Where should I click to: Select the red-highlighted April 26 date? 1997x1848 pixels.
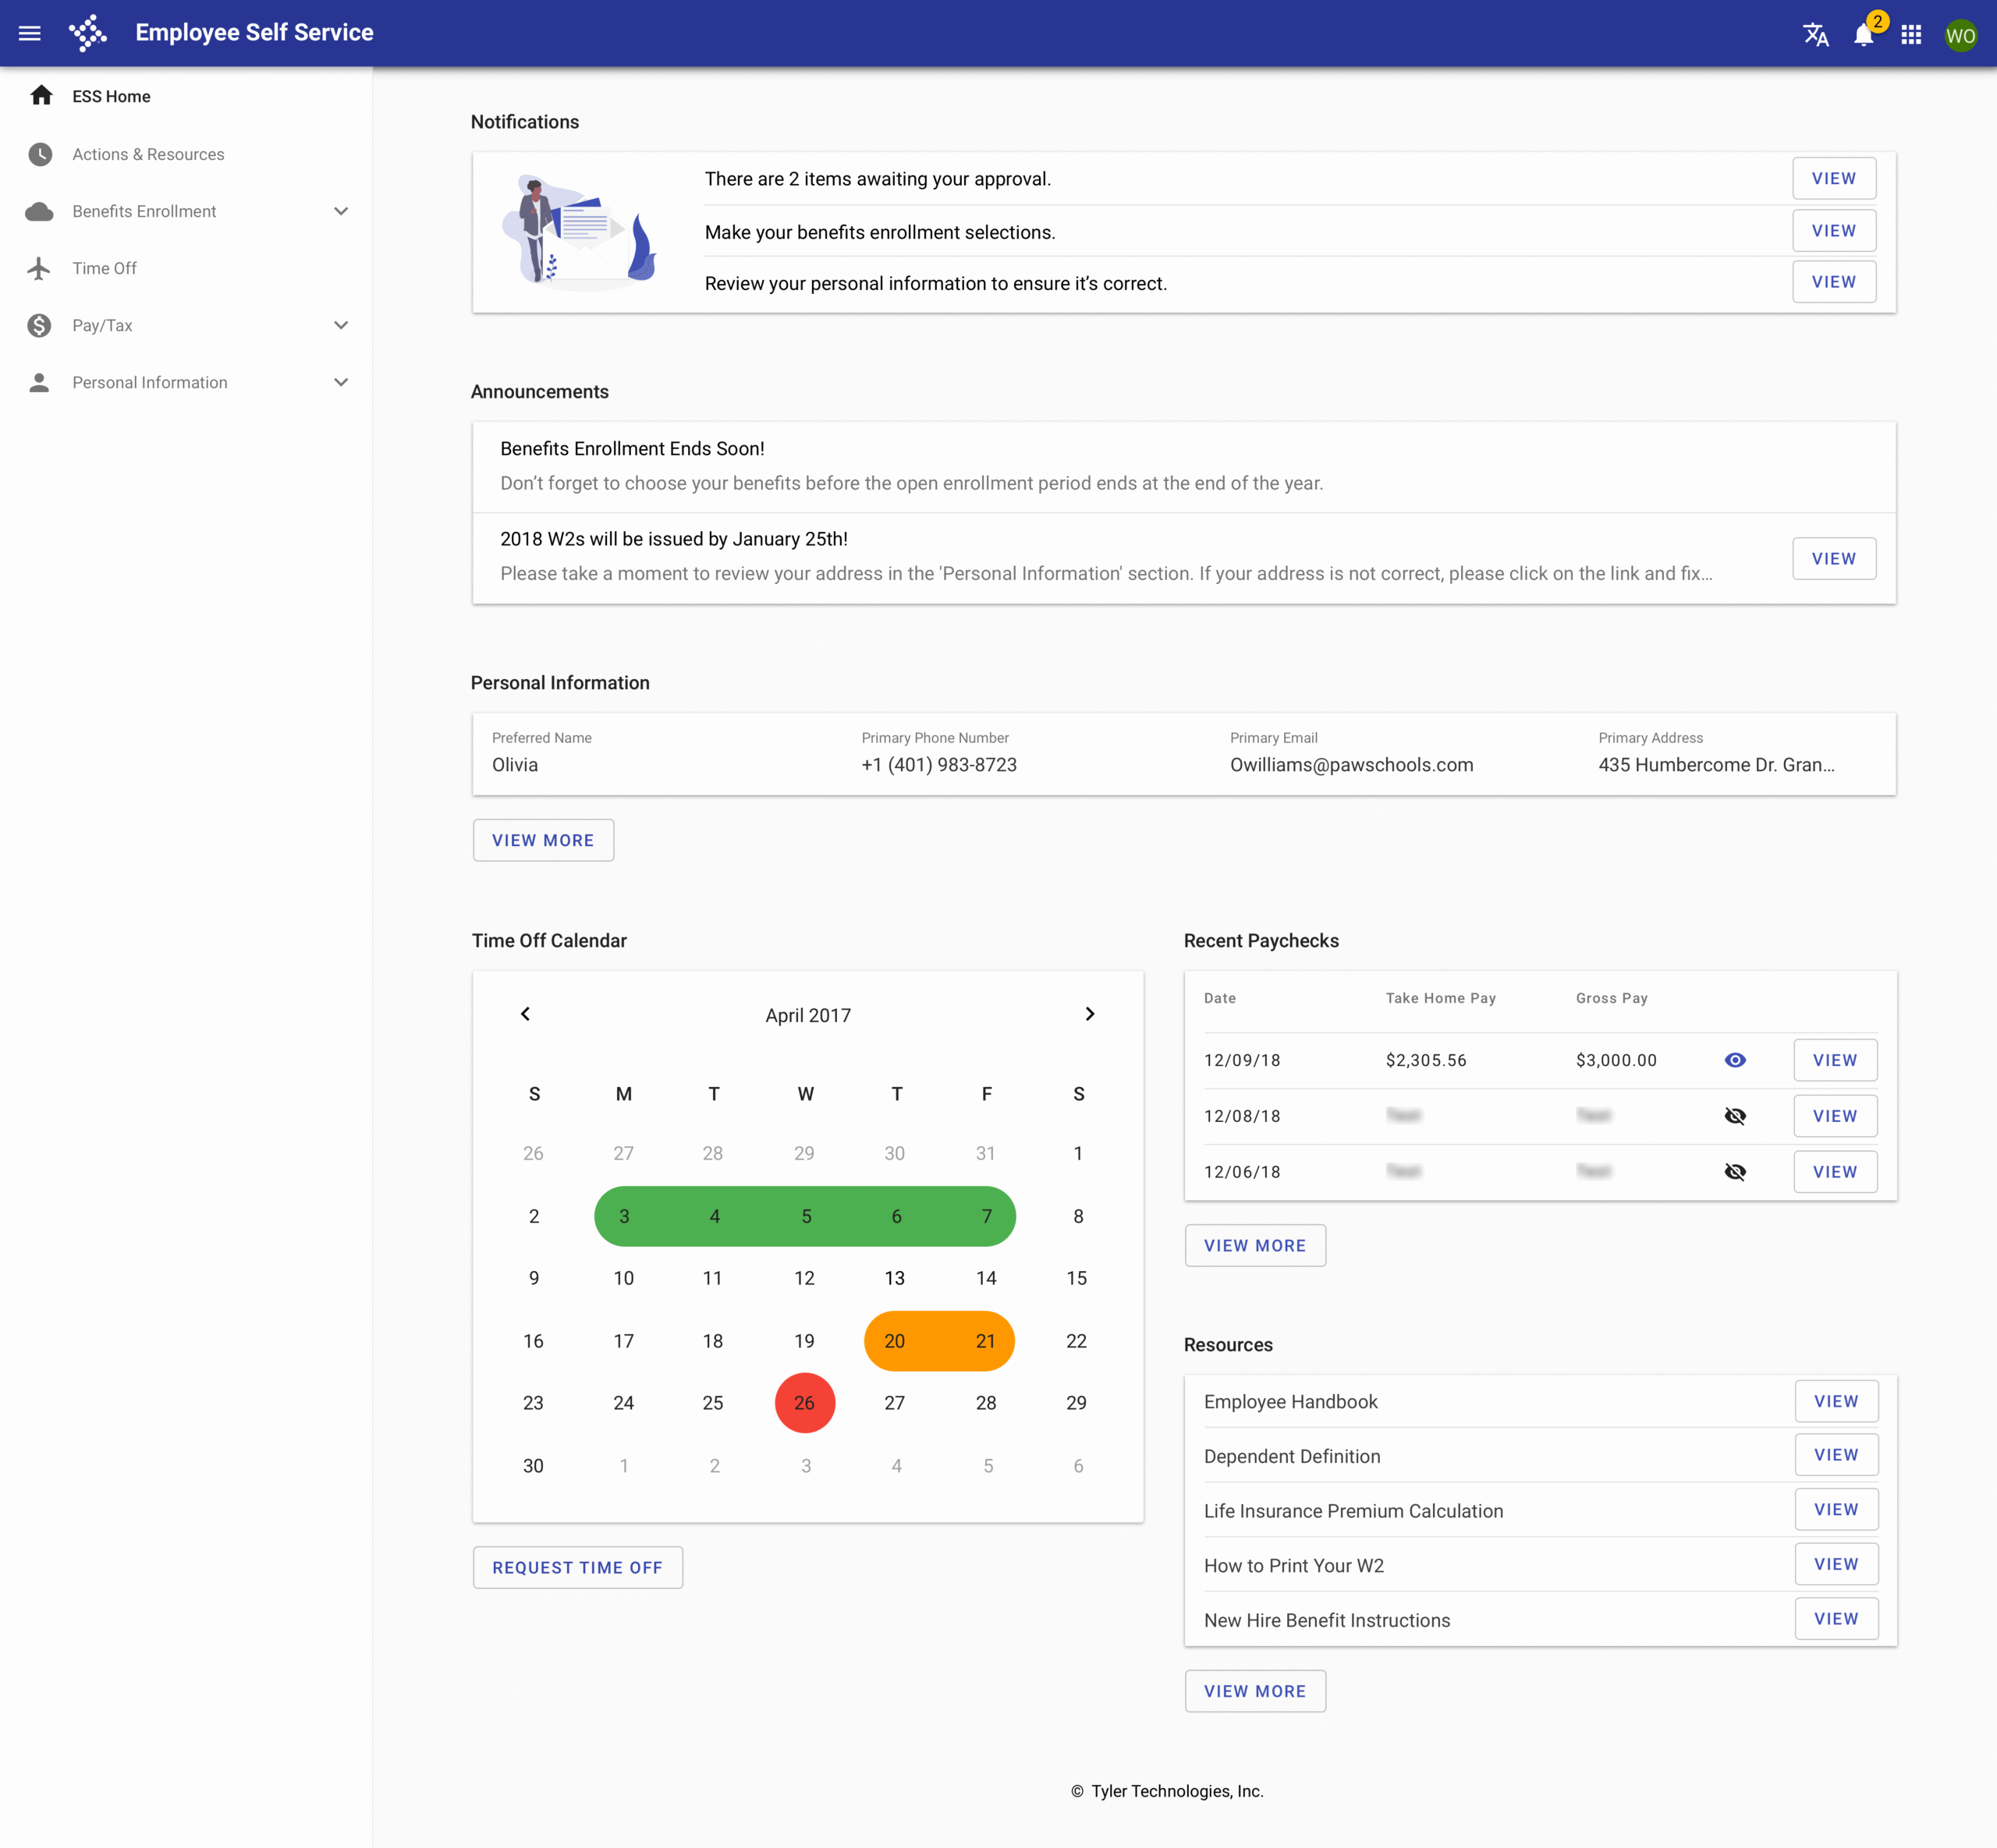804,1402
